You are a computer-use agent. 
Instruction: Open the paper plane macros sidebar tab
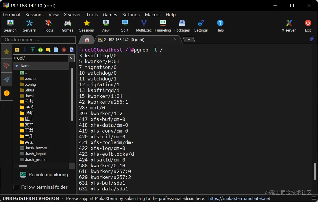(x=7, y=79)
